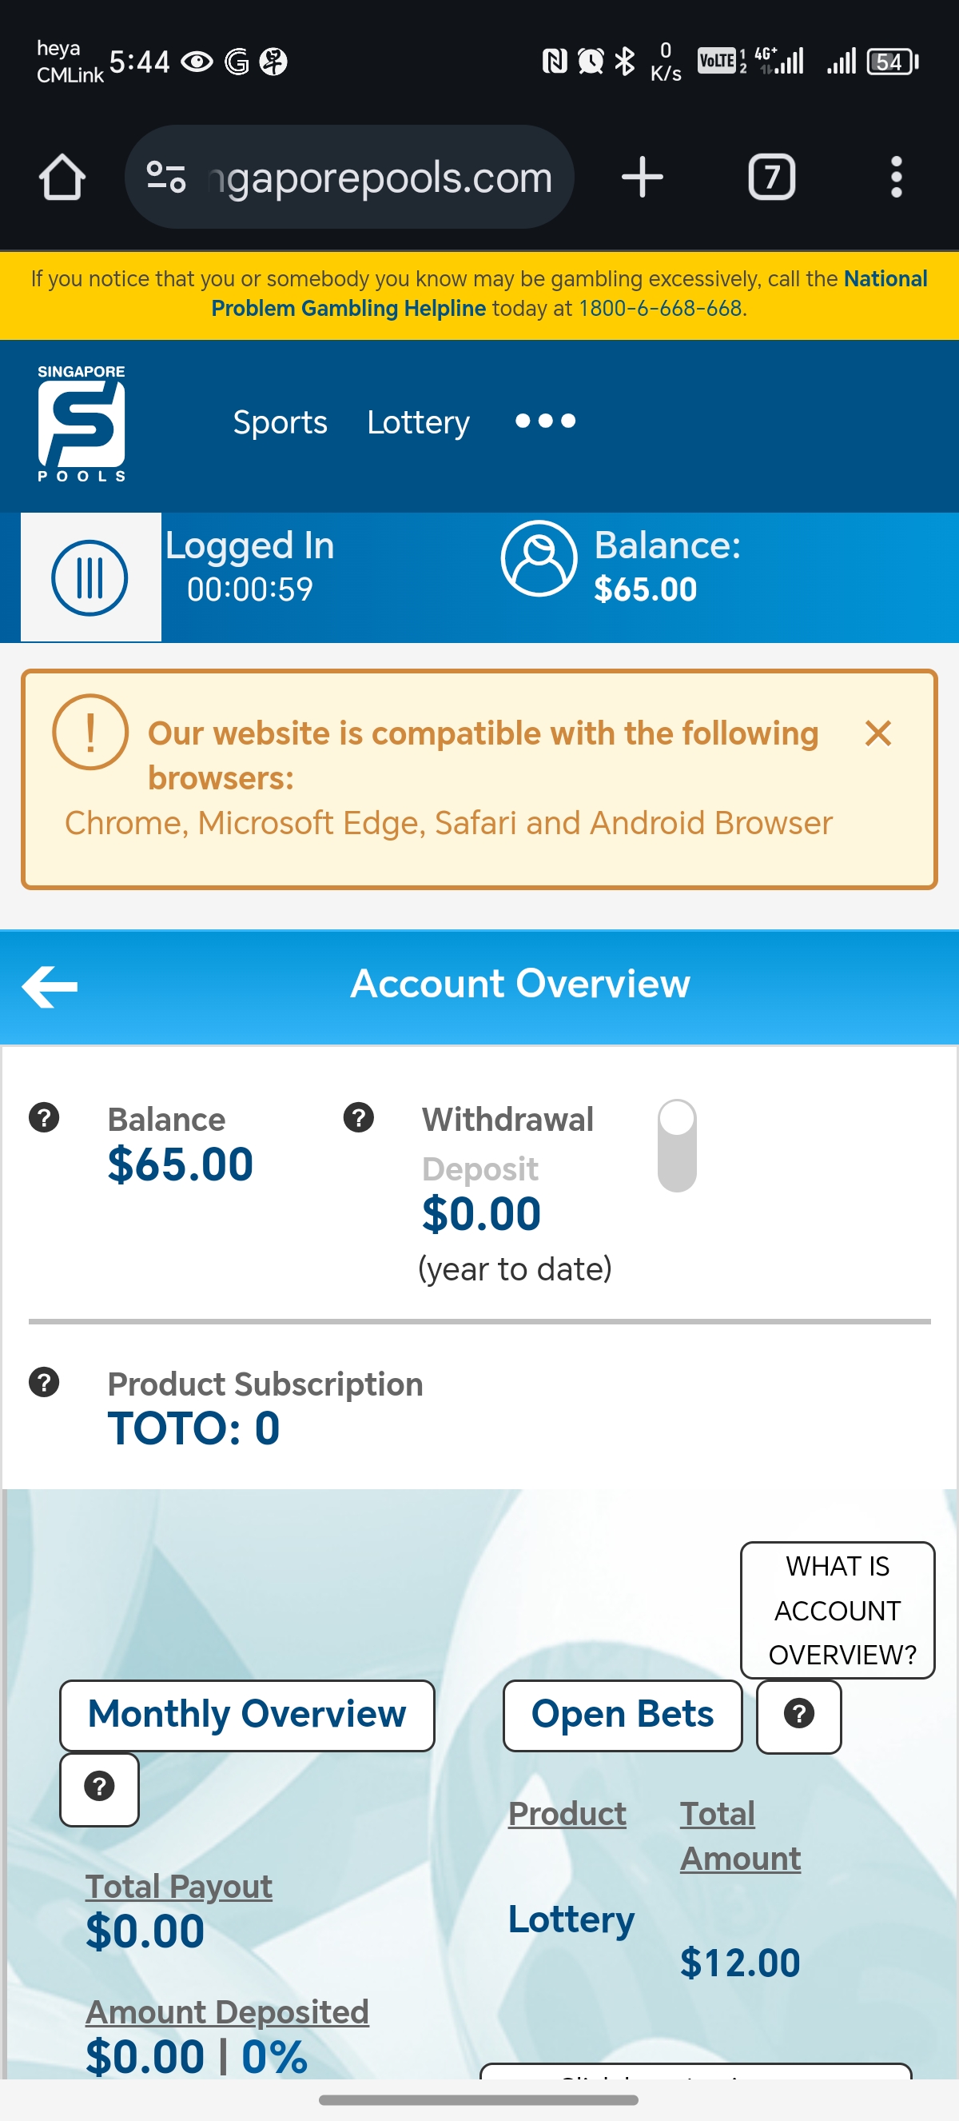Show help for Balance
This screenshot has width=959, height=2121.
click(x=45, y=1117)
